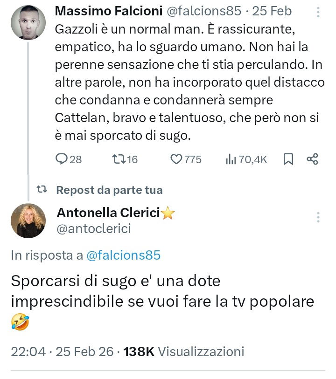The width and height of the screenshot is (336, 379).
Task: Click the repost icon beside 'Repost da parte tua'
Action: click(42, 190)
